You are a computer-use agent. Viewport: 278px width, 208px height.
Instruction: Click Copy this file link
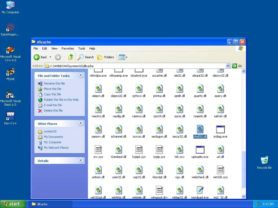coord(52,94)
